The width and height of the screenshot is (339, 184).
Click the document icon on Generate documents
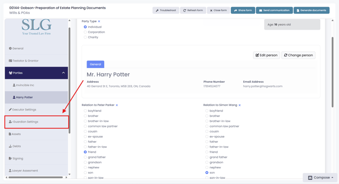click(x=298, y=11)
